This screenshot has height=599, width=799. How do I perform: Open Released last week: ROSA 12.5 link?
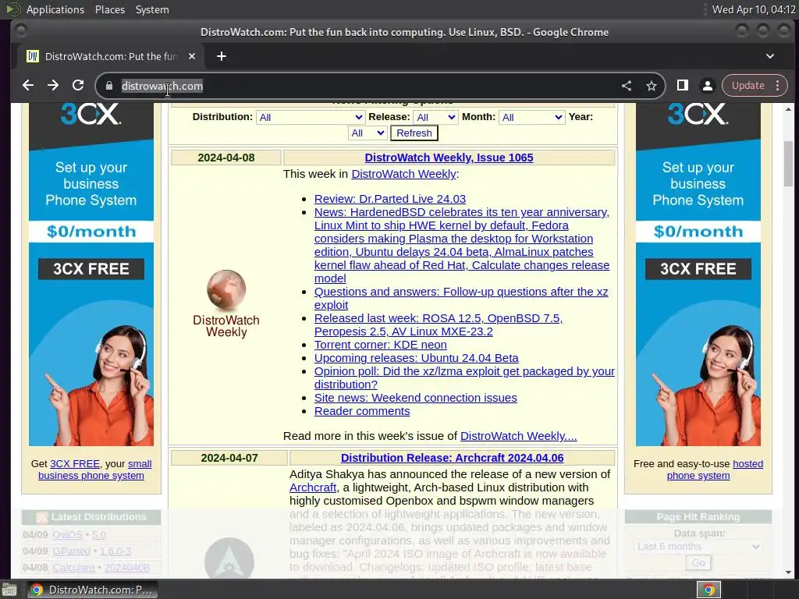[x=439, y=324]
